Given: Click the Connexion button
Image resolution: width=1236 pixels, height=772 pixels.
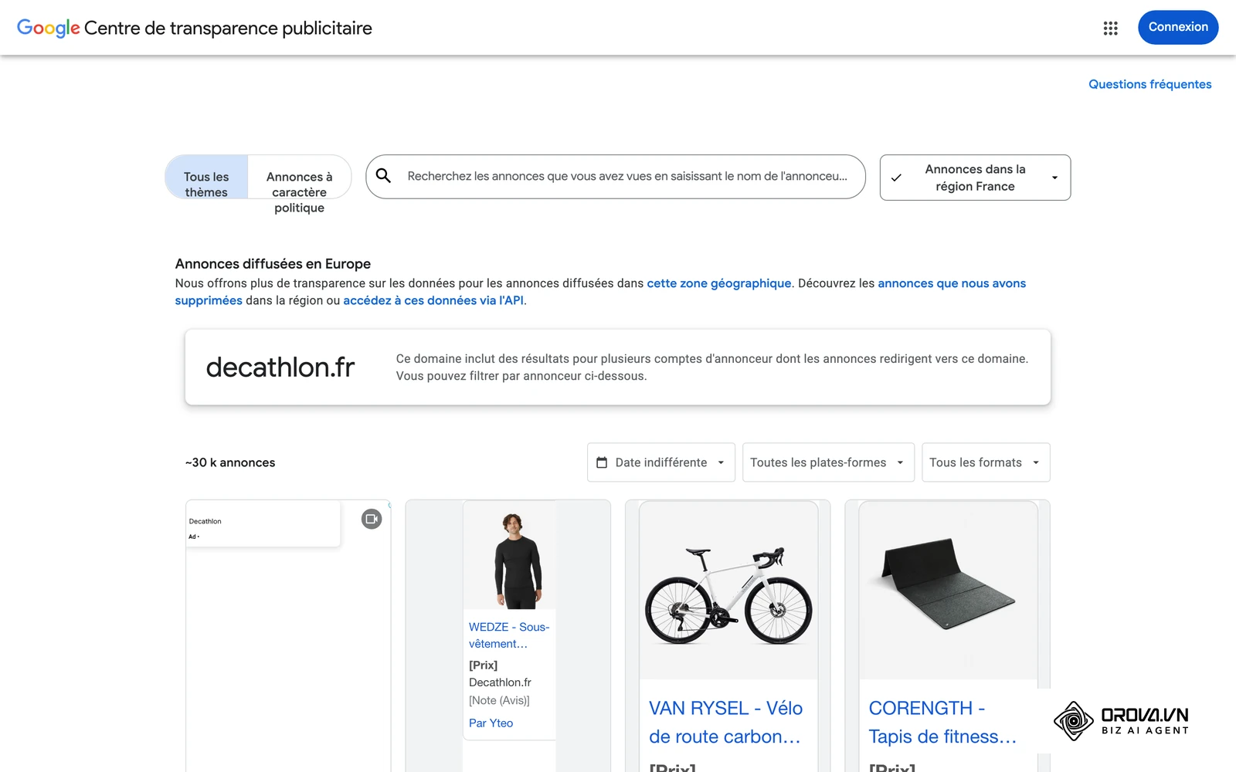Looking at the screenshot, I should tap(1178, 27).
